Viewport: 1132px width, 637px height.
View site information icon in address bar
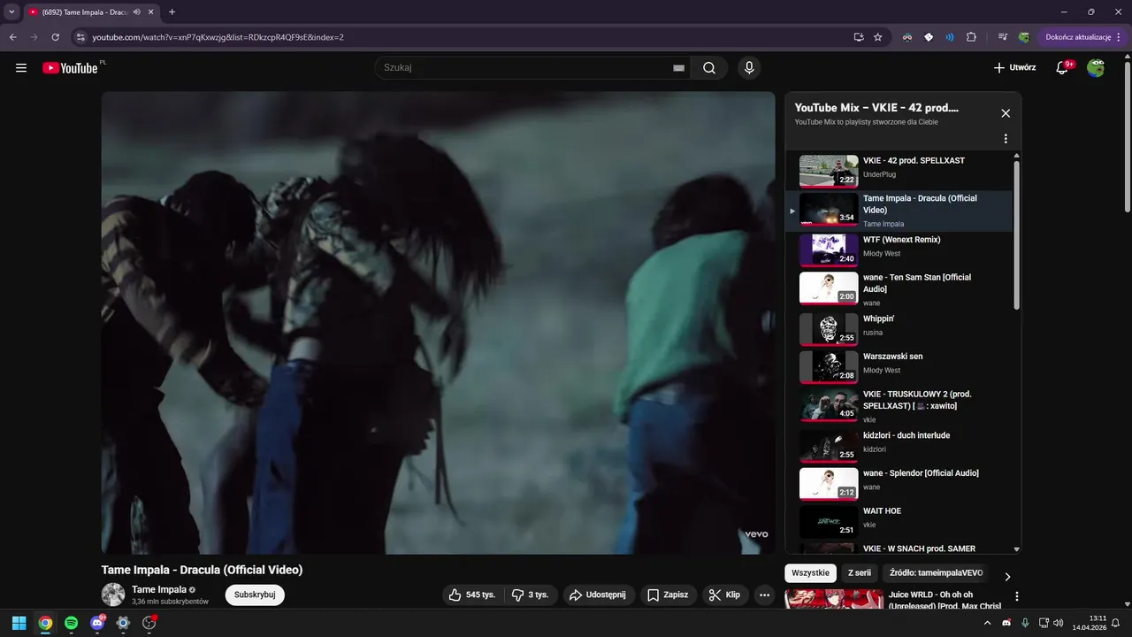[80, 37]
